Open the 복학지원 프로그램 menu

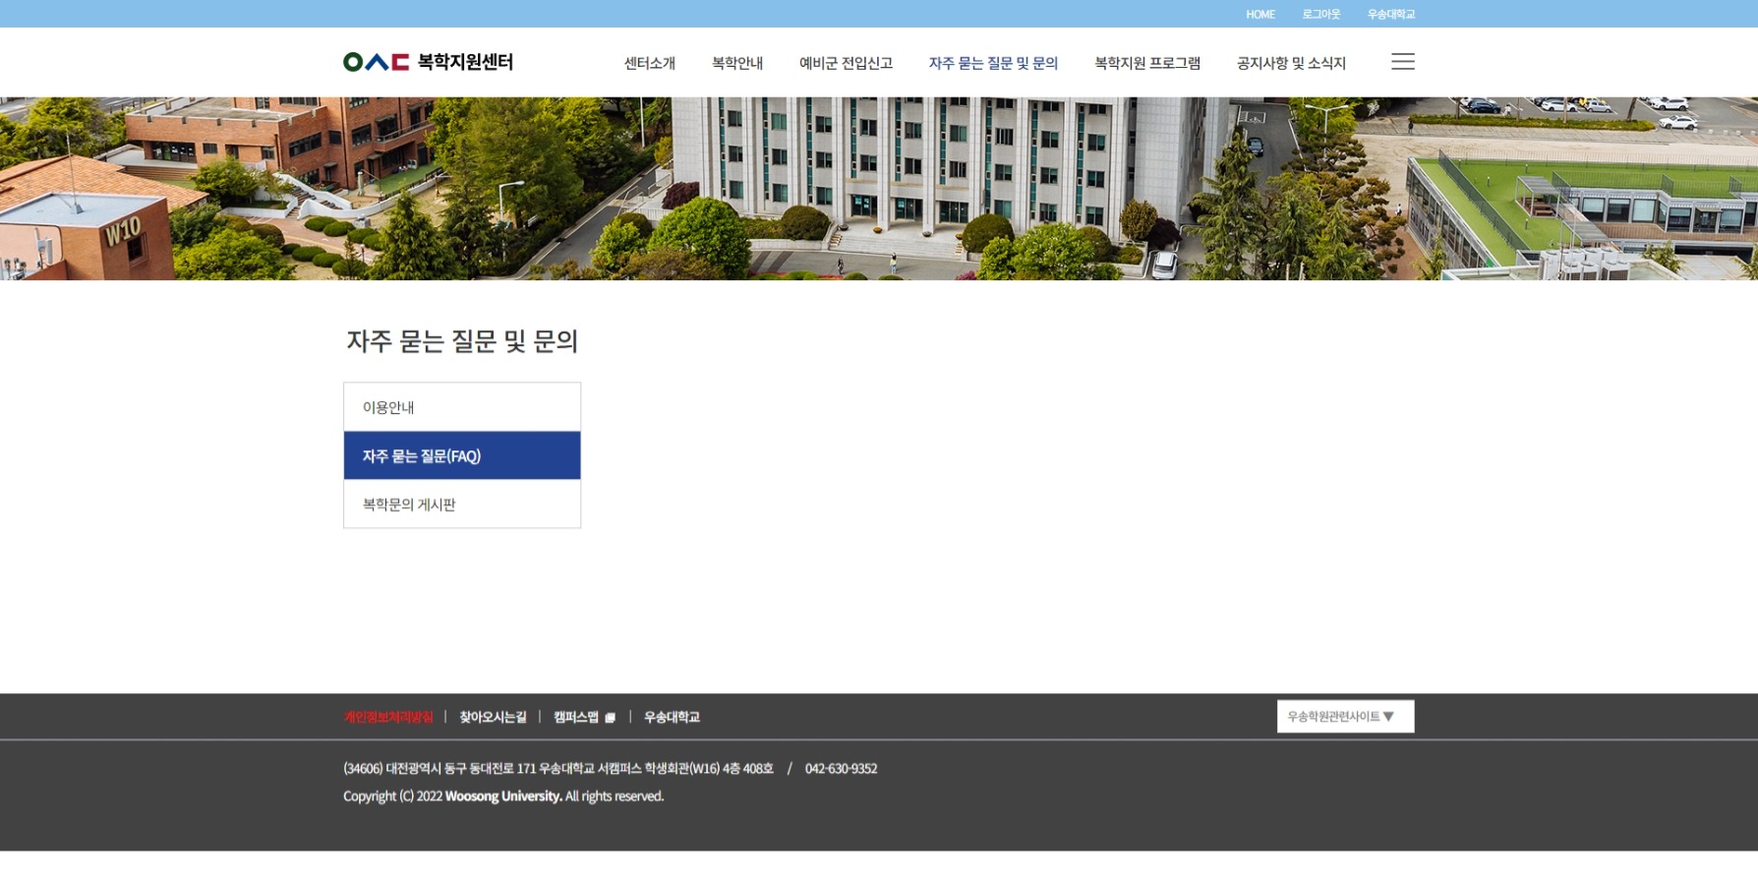[1146, 63]
